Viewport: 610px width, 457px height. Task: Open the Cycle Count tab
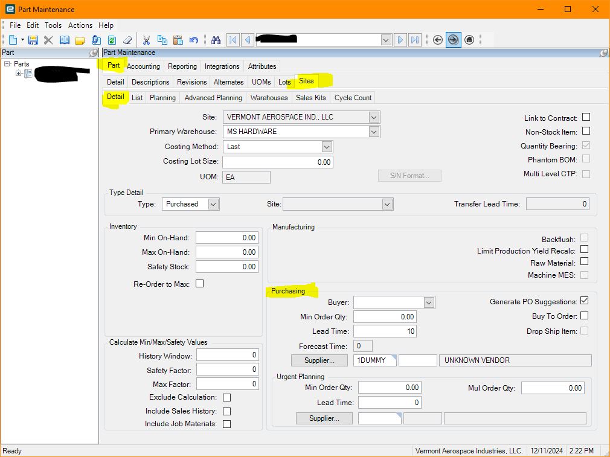click(353, 98)
